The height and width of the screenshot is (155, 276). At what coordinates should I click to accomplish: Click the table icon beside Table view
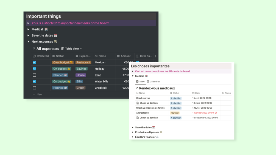tap(63, 49)
